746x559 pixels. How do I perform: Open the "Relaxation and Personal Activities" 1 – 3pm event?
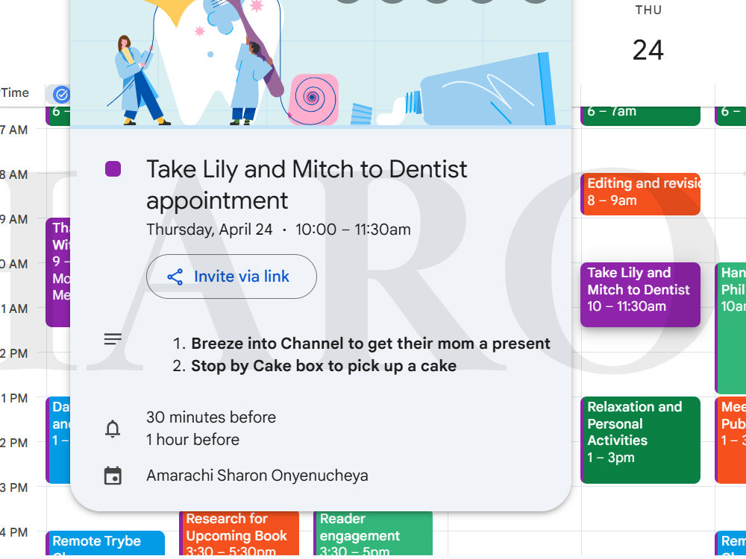(640, 440)
